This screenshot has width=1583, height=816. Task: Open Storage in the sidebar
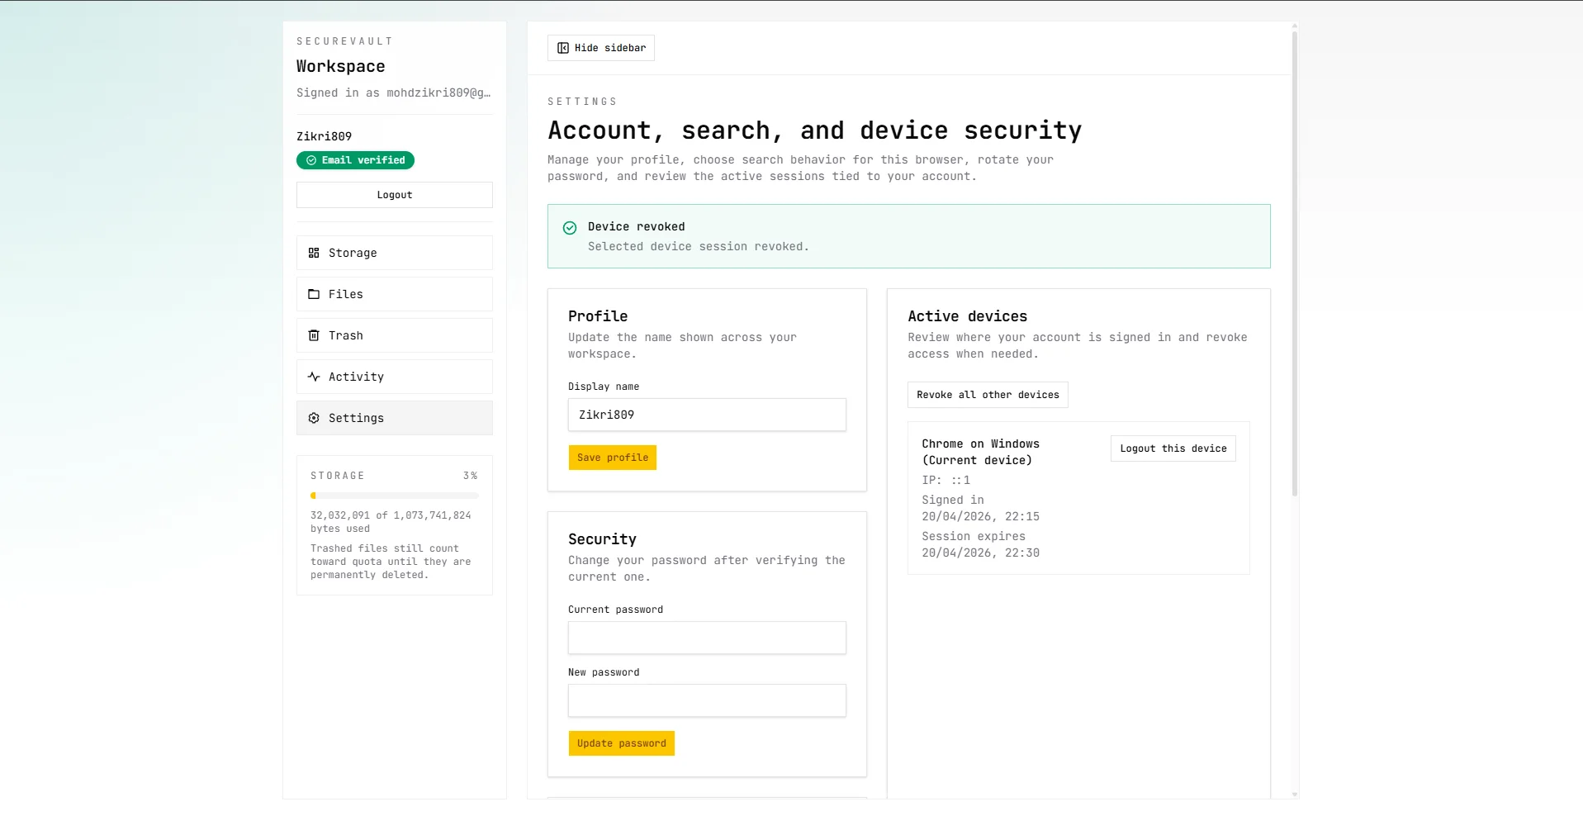(395, 253)
